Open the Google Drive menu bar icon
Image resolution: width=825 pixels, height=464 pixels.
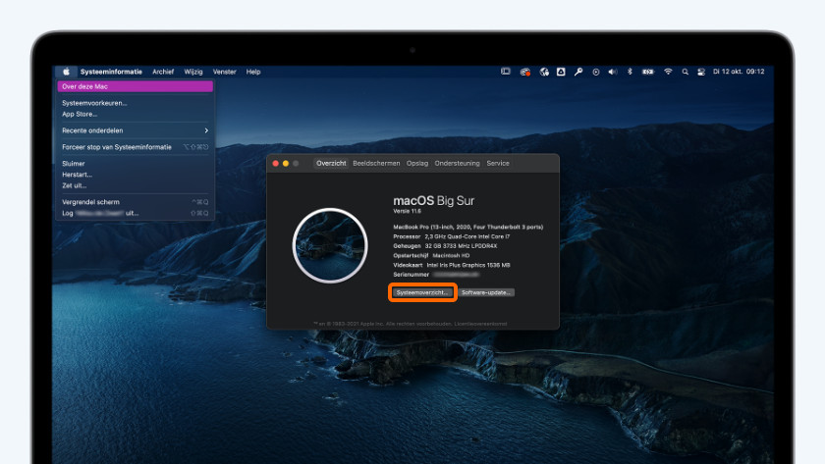tap(561, 72)
